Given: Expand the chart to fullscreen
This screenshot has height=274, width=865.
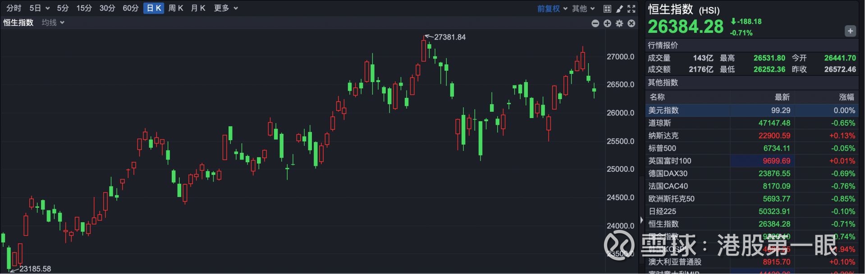Looking at the screenshot, I should coord(632,9).
